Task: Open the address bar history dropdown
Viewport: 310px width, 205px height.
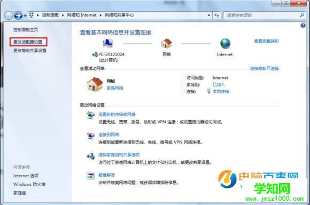Action: tap(209, 15)
